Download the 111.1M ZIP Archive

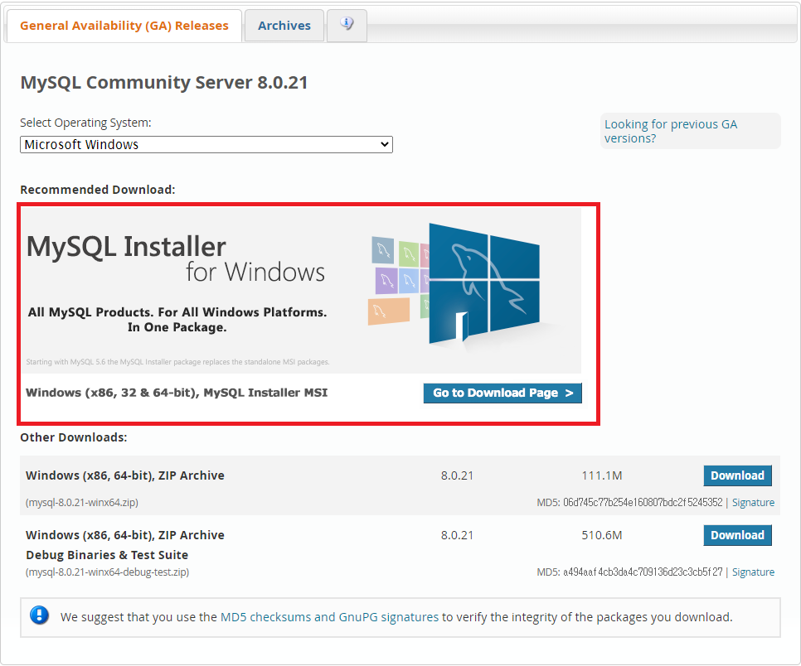(737, 475)
